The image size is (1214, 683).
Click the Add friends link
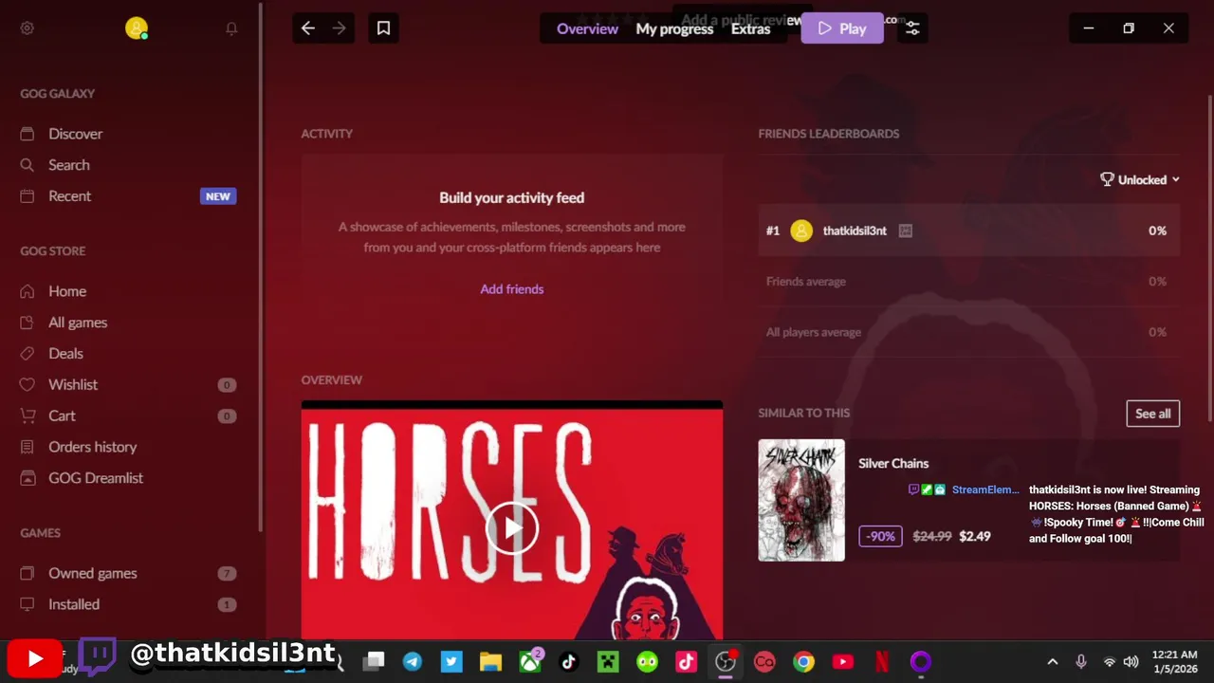tap(511, 289)
